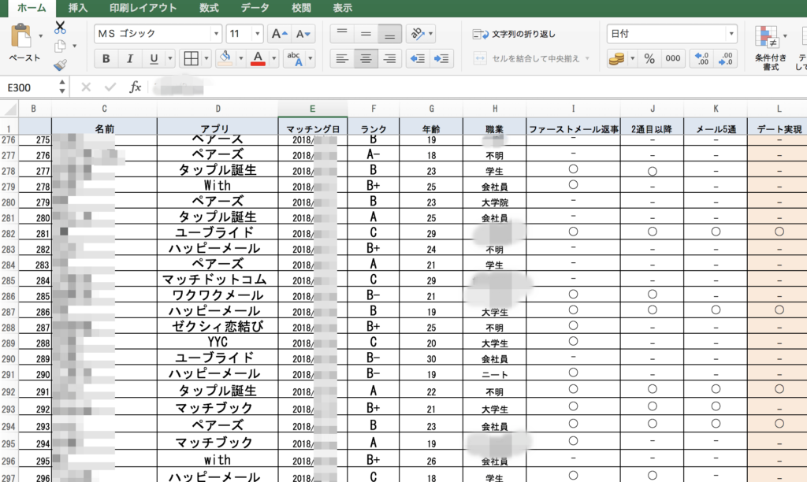The height and width of the screenshot is (482, 807).
Task: Click the select-all corner triangle
Action: pyautogui.click(x=10, y=109)
